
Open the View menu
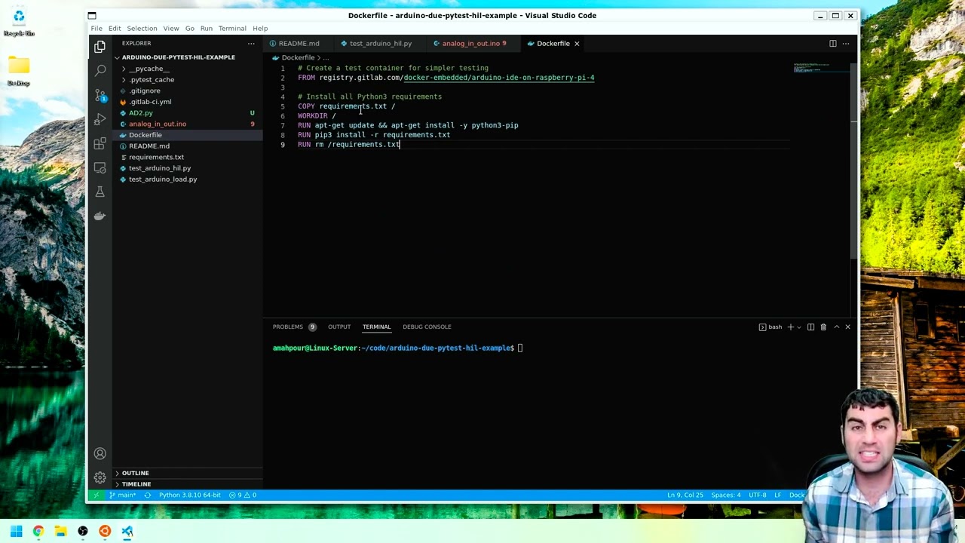(x=171, y=29)
